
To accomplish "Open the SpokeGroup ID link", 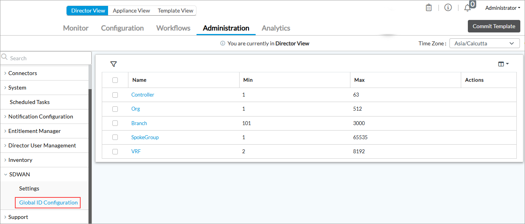I will tap(145, 137).
